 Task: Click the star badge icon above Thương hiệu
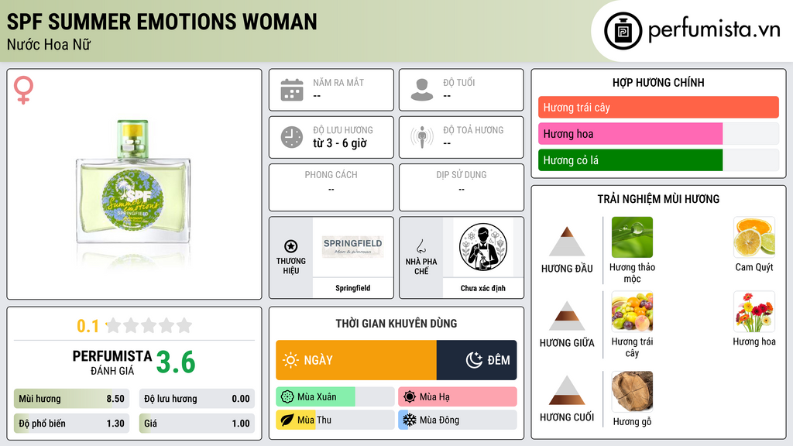(291, 246)
